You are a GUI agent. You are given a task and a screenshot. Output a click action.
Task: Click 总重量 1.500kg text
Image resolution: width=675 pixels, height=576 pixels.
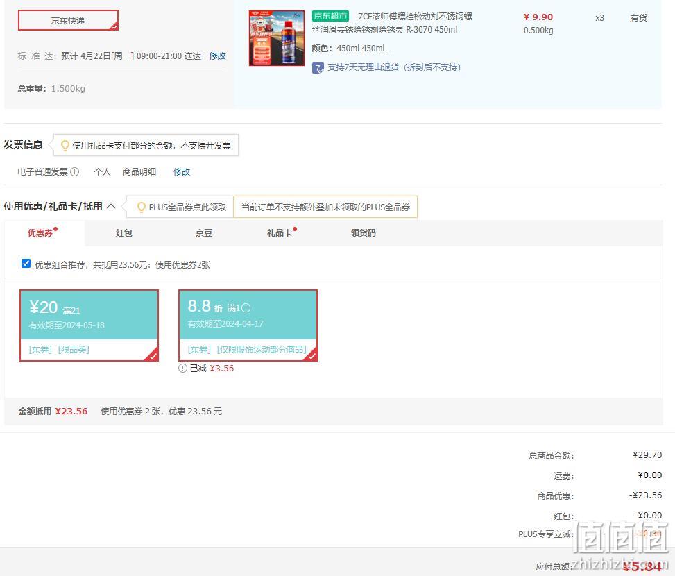click(x=51, y=88)
